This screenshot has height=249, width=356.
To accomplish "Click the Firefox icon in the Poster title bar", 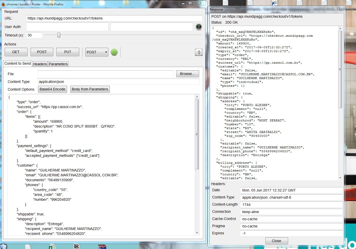I will pyautogui.click(x=3, y=4).
